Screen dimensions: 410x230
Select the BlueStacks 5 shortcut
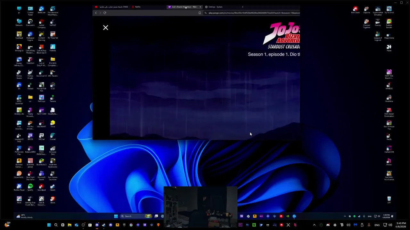coord(41,162)
